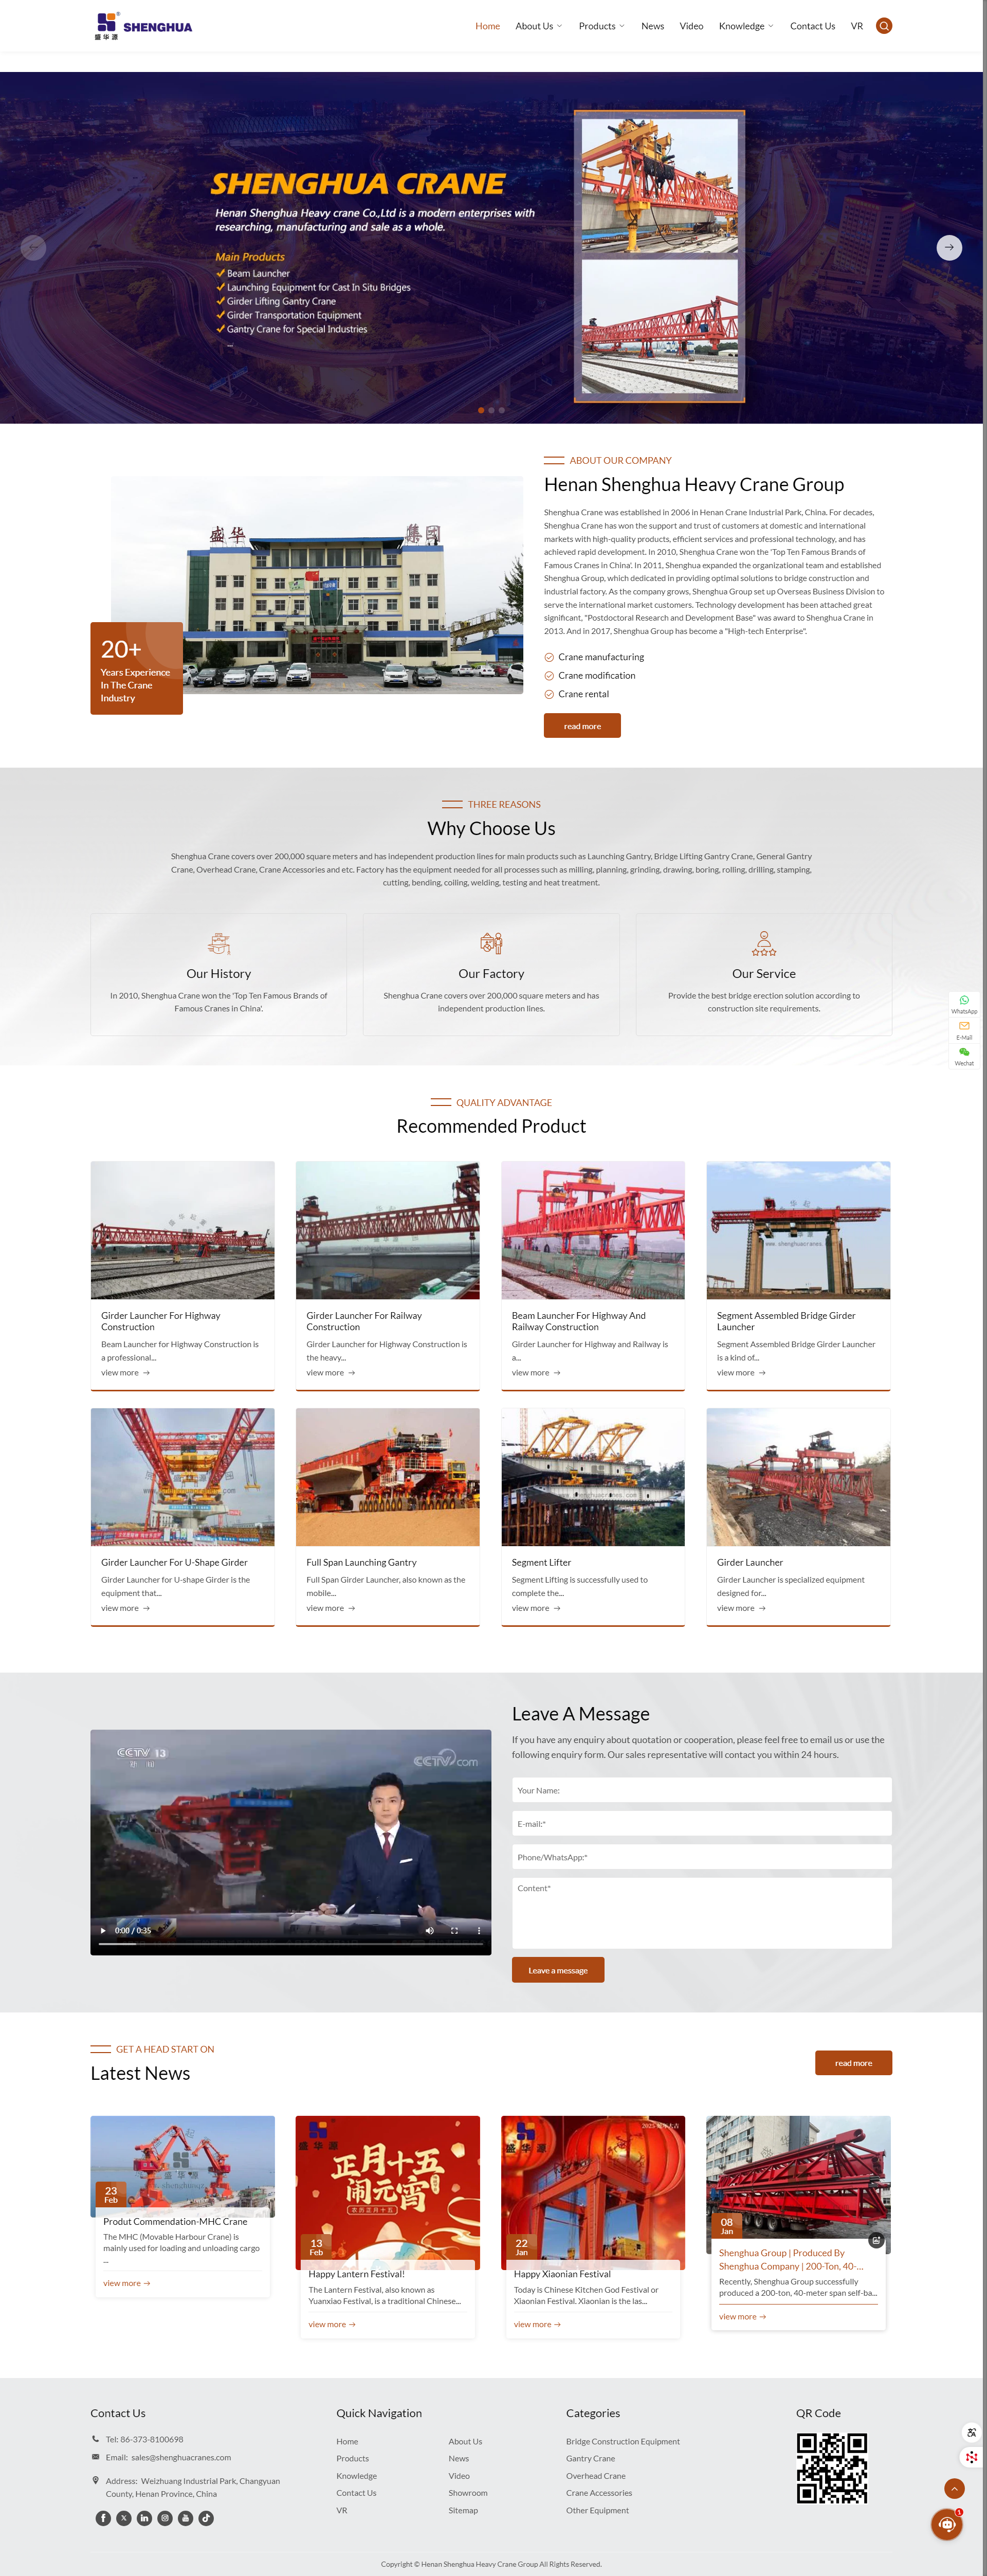Click the back-to-top arrow button
The image size is (987, 2576).
[x=954, y=2488]
